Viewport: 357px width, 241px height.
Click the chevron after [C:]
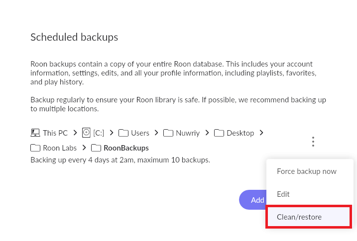112,133
